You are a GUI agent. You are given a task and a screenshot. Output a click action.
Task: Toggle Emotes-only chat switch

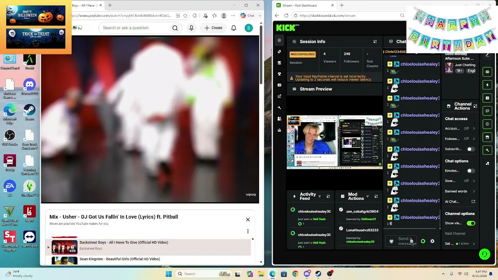pos(471,171)
